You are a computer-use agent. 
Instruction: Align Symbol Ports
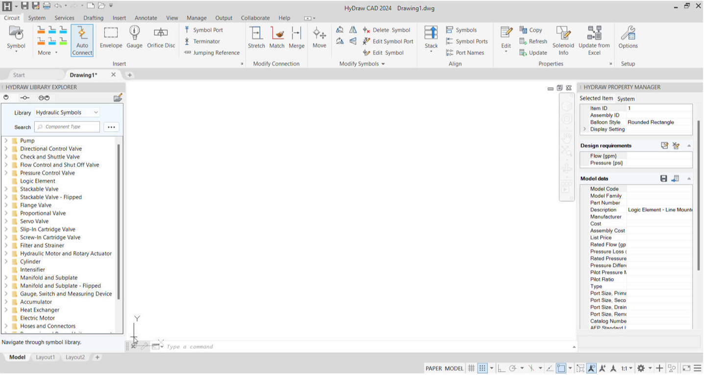pos(467,42)
